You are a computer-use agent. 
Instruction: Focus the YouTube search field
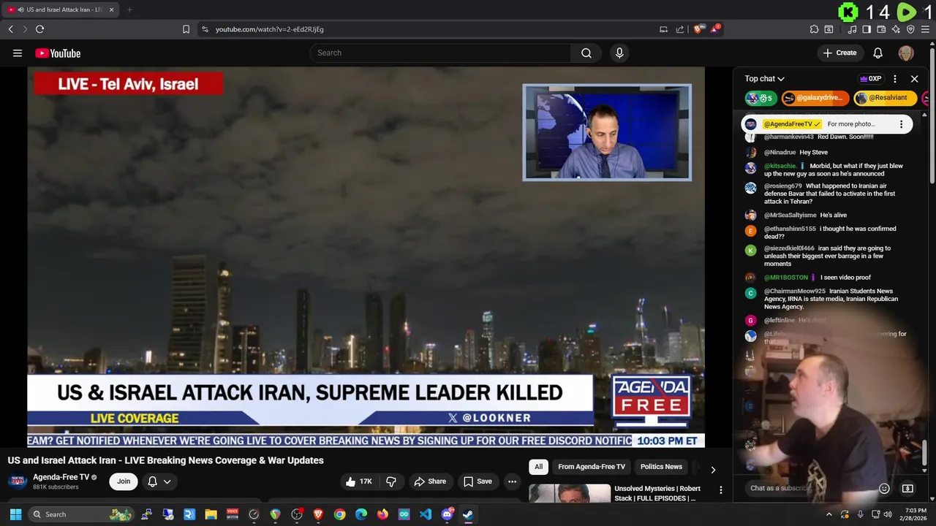[x=440, y=53]
